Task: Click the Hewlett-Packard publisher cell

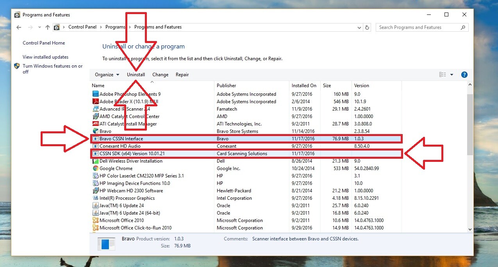Action: pyautogui.click(x=234, y=191)
